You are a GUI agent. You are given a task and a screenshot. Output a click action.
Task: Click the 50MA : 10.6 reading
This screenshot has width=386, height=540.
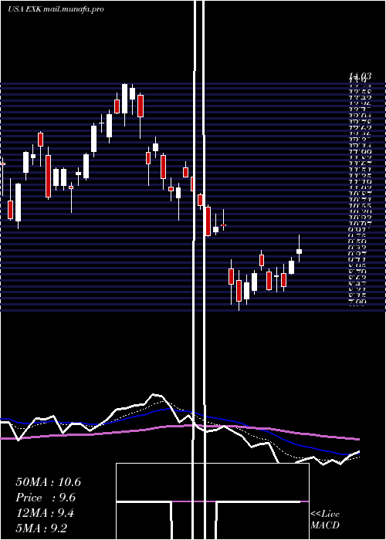point(48,482)
